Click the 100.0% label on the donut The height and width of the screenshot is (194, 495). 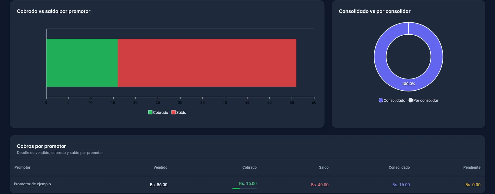(x=408, y=84)
